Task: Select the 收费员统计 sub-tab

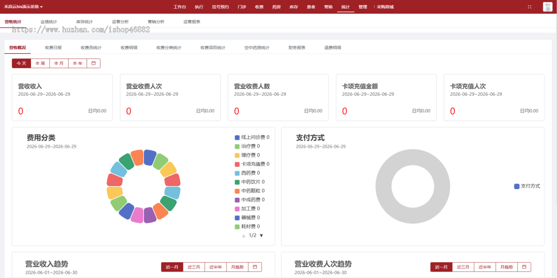Action: click(91, 48)
